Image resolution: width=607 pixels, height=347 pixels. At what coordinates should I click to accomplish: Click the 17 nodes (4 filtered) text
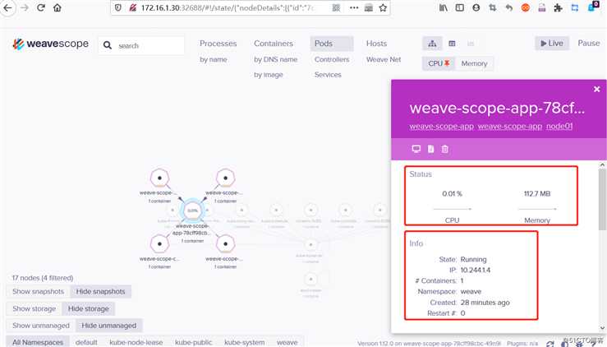[x=43, y=278]
